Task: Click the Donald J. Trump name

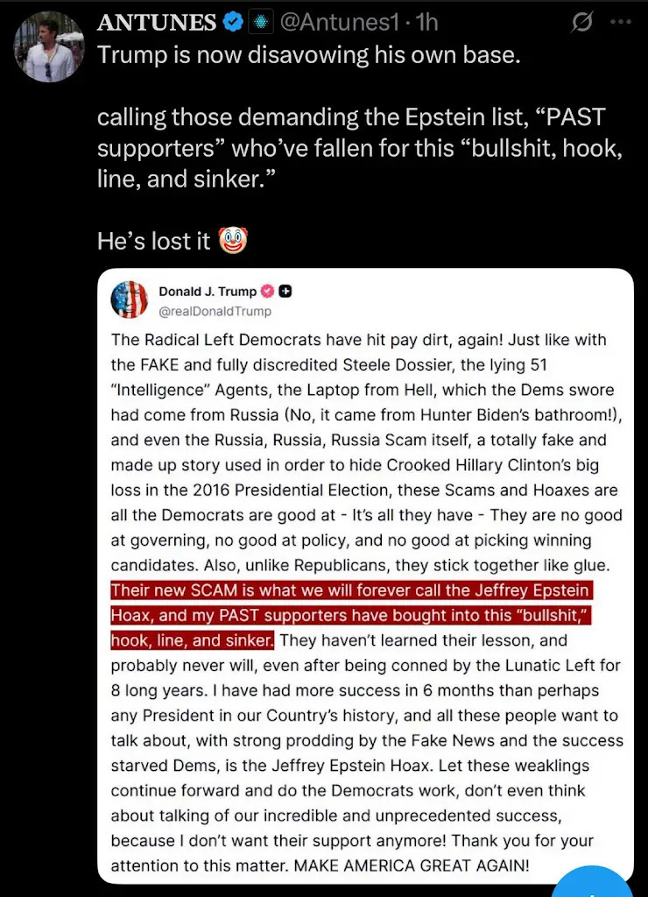Action: point(208,291)
